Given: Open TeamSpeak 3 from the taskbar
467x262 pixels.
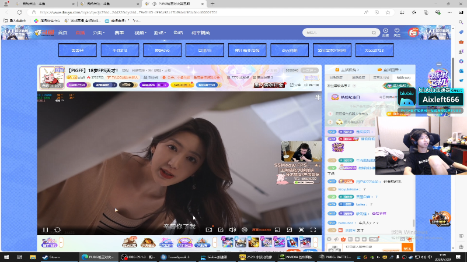Looking at the screenshot, I should [x=177, y=257].
